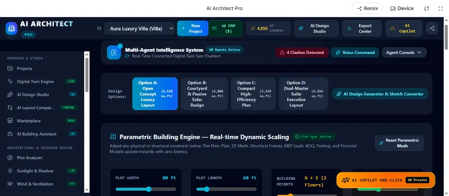Viewport: 449px width, 196px height.
Task: Click Reset Parametric Mesh button
Action: (x=399, y=143)
